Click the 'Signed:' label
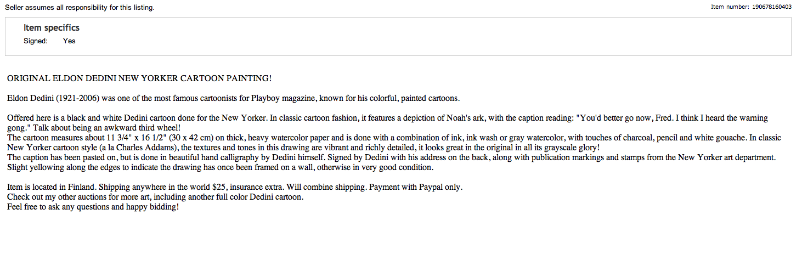 [36, 41]
